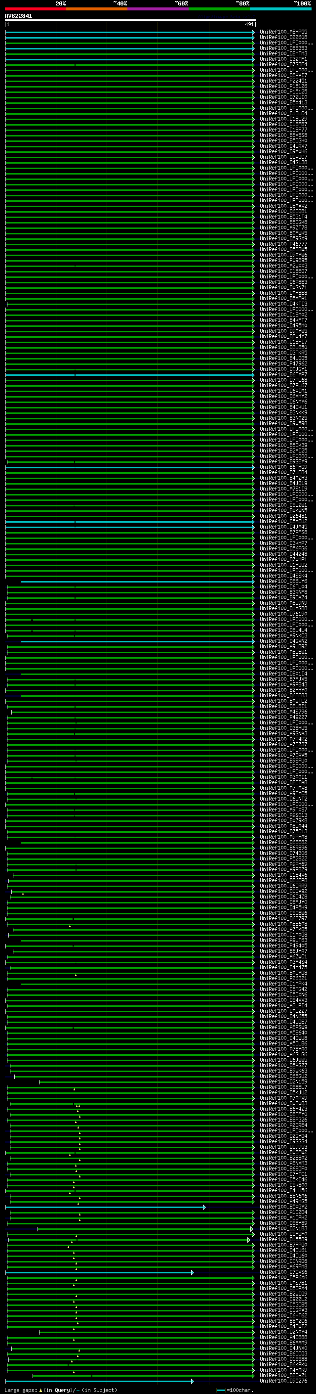
Task: Click the cyan alignment bar for UniRef100_B6THG9
Action: pos(130,467)
